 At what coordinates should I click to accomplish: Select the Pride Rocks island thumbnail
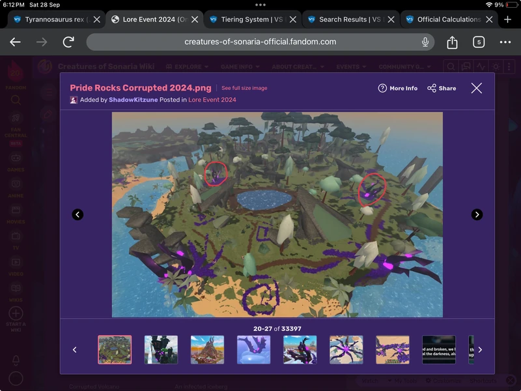pyautogui.click(x=115, y=350)
